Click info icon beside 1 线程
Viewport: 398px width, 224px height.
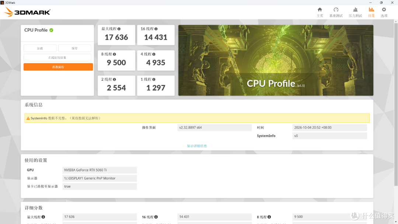[154, 80]
